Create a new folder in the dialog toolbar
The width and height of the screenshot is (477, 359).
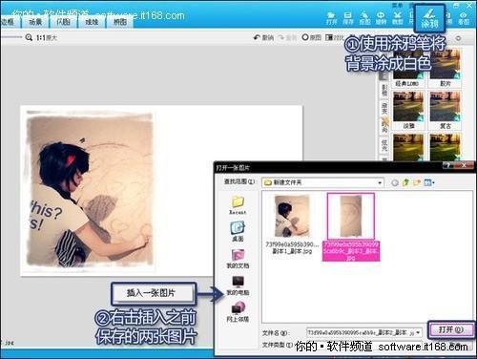[x=417, y=182]
